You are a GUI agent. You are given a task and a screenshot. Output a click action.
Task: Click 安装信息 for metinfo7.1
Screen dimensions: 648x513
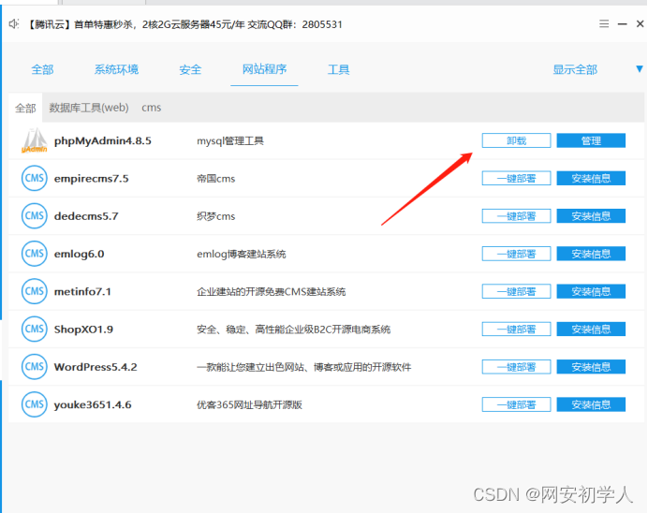pos(591,292)
